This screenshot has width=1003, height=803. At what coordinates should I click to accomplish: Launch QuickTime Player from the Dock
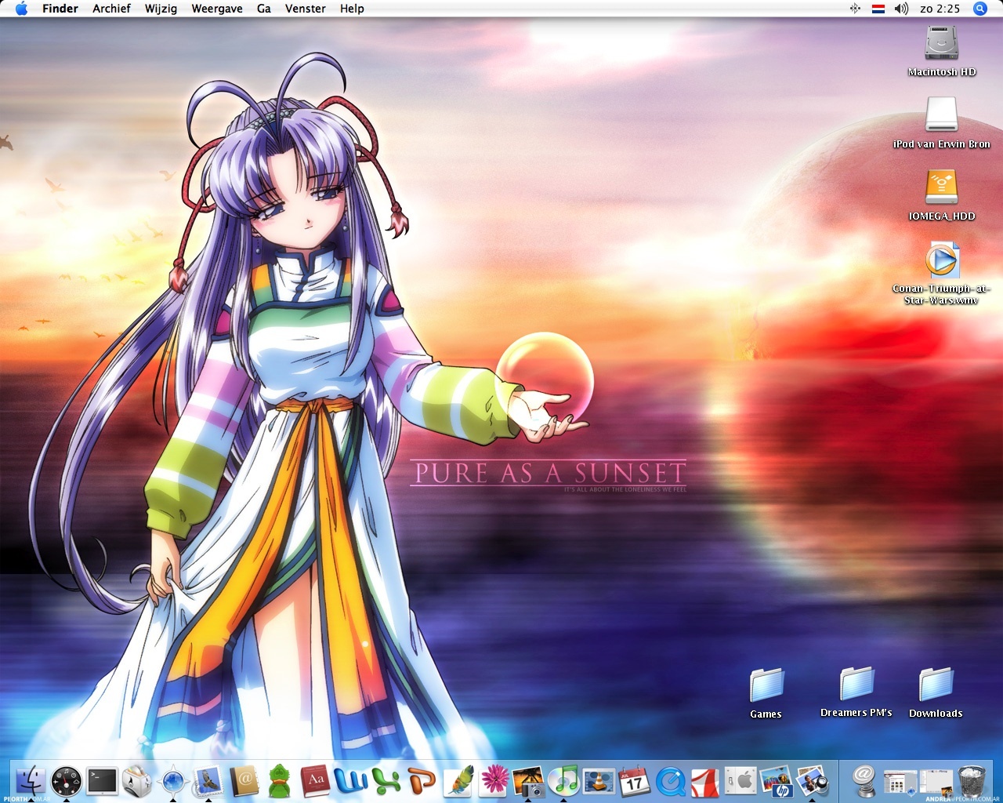[x=671, y=781]
